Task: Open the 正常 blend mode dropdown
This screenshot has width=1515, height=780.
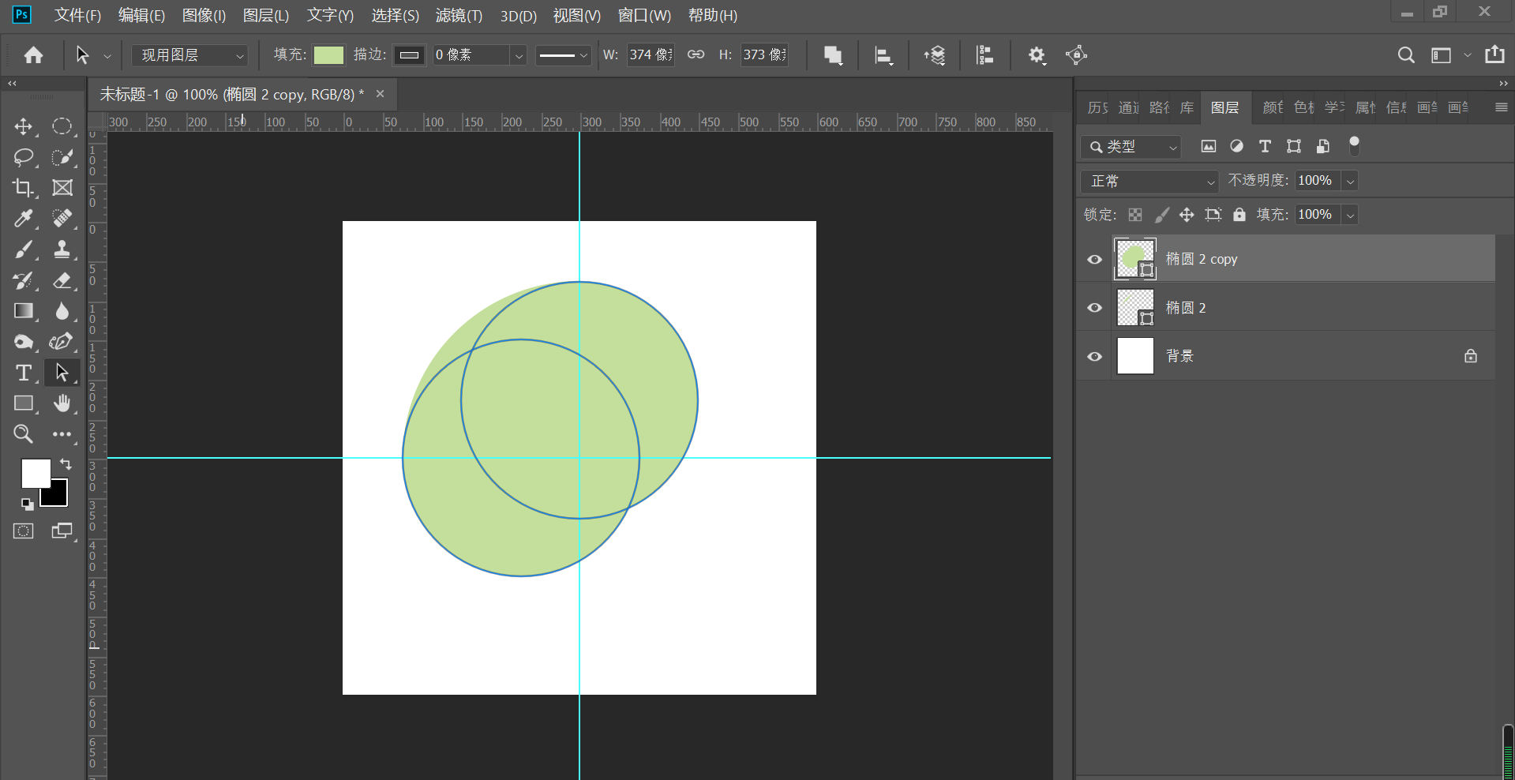Action: point(1149,182)
